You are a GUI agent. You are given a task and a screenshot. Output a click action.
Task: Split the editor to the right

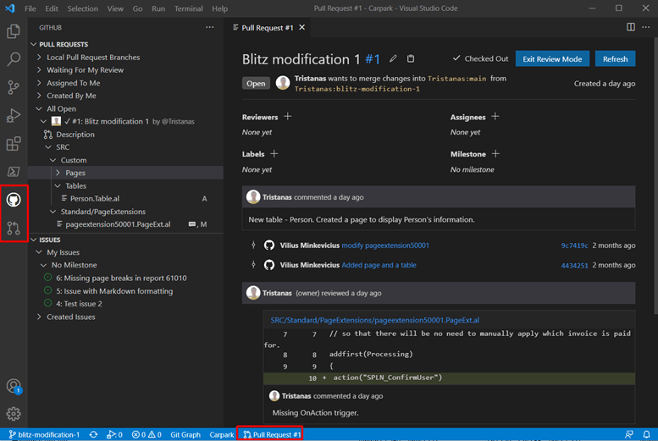click(631, 27)
